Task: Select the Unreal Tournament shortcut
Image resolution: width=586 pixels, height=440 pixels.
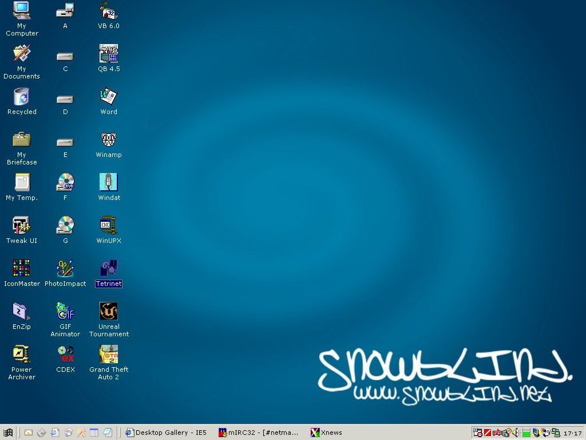Action: (x=109, y=312)
